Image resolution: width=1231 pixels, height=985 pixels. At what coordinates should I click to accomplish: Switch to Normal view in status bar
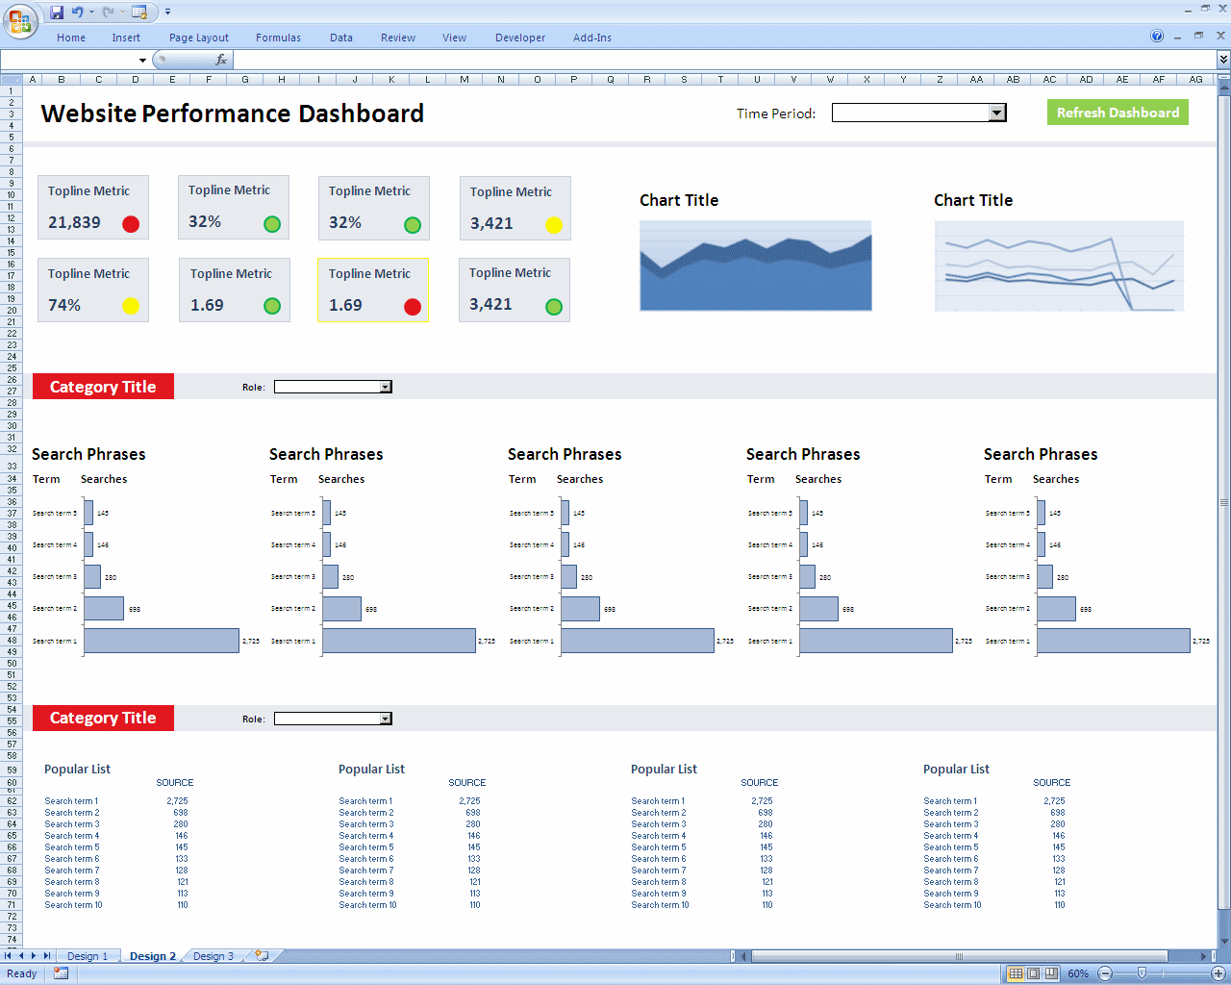point(1016,973)
